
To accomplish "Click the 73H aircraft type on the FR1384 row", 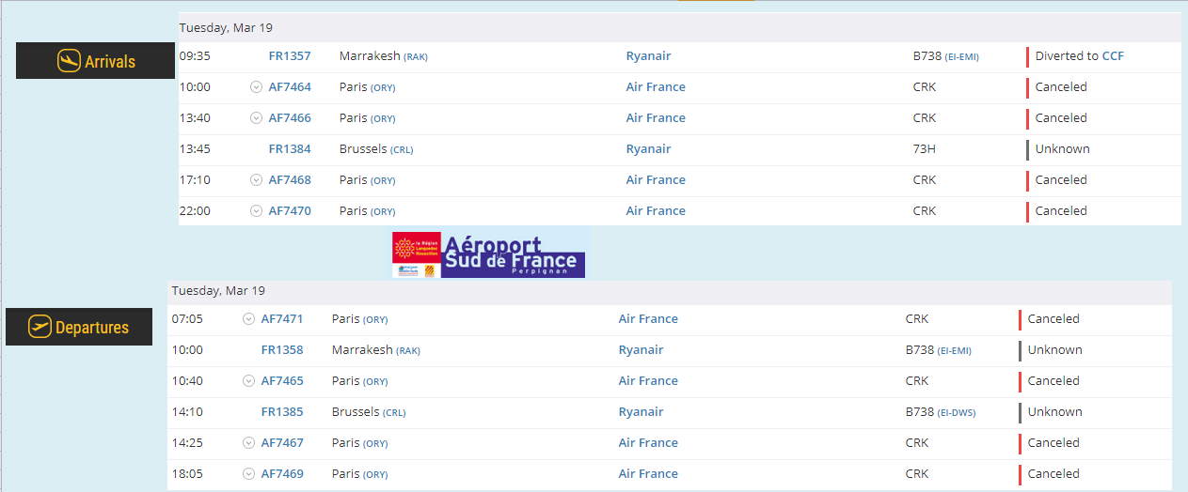I will (x=925, y=149).
